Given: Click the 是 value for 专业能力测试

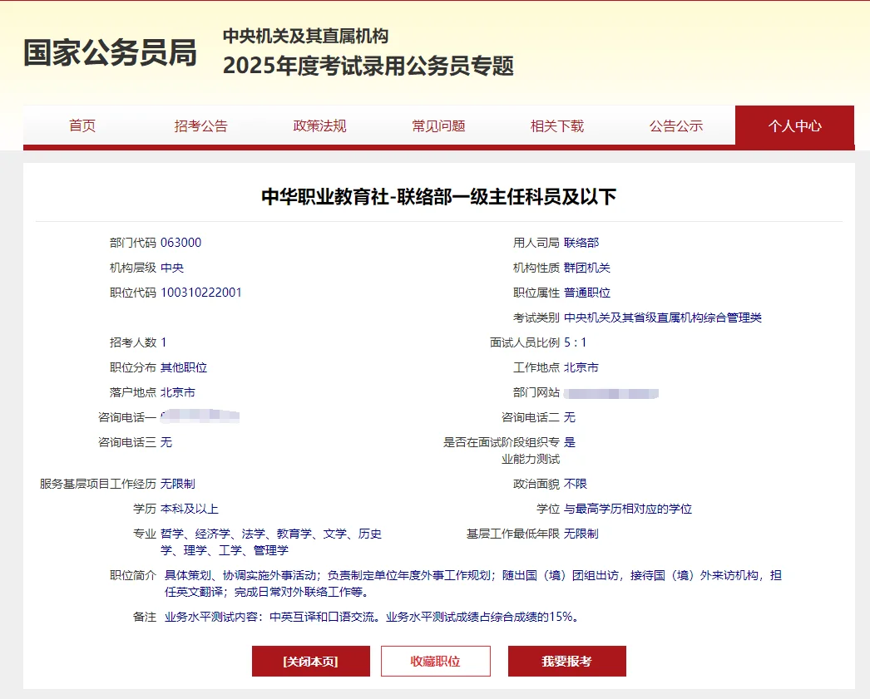Looking at the screenshot, I should [569, 442].
